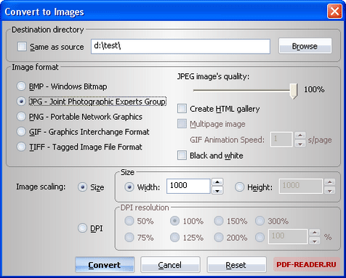Viewport: 346px width, 278px height.
Task: Open the Browse folder dialog
Action: [305, 46]
